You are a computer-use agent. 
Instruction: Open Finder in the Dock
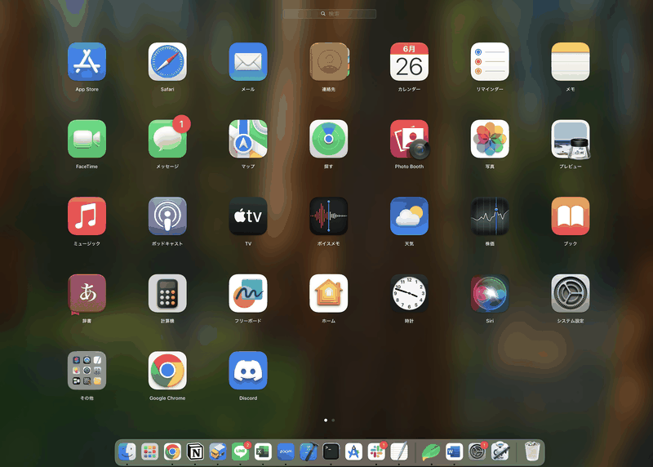pyautogui.click(x=127, y=451)
